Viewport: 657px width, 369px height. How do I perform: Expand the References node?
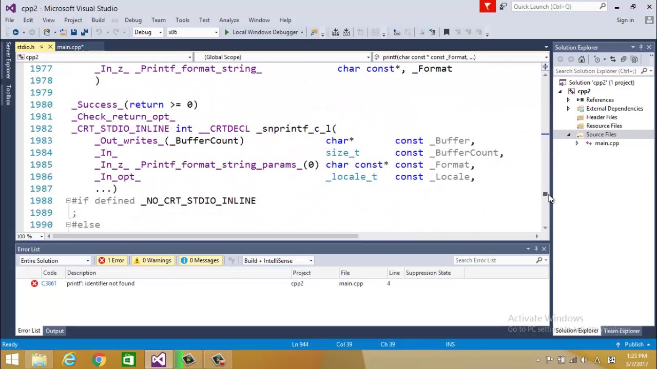click(568, 100)
